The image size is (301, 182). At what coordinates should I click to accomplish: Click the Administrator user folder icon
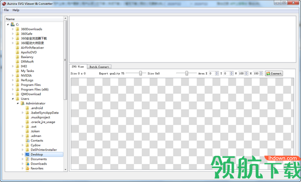coord(23,103)
